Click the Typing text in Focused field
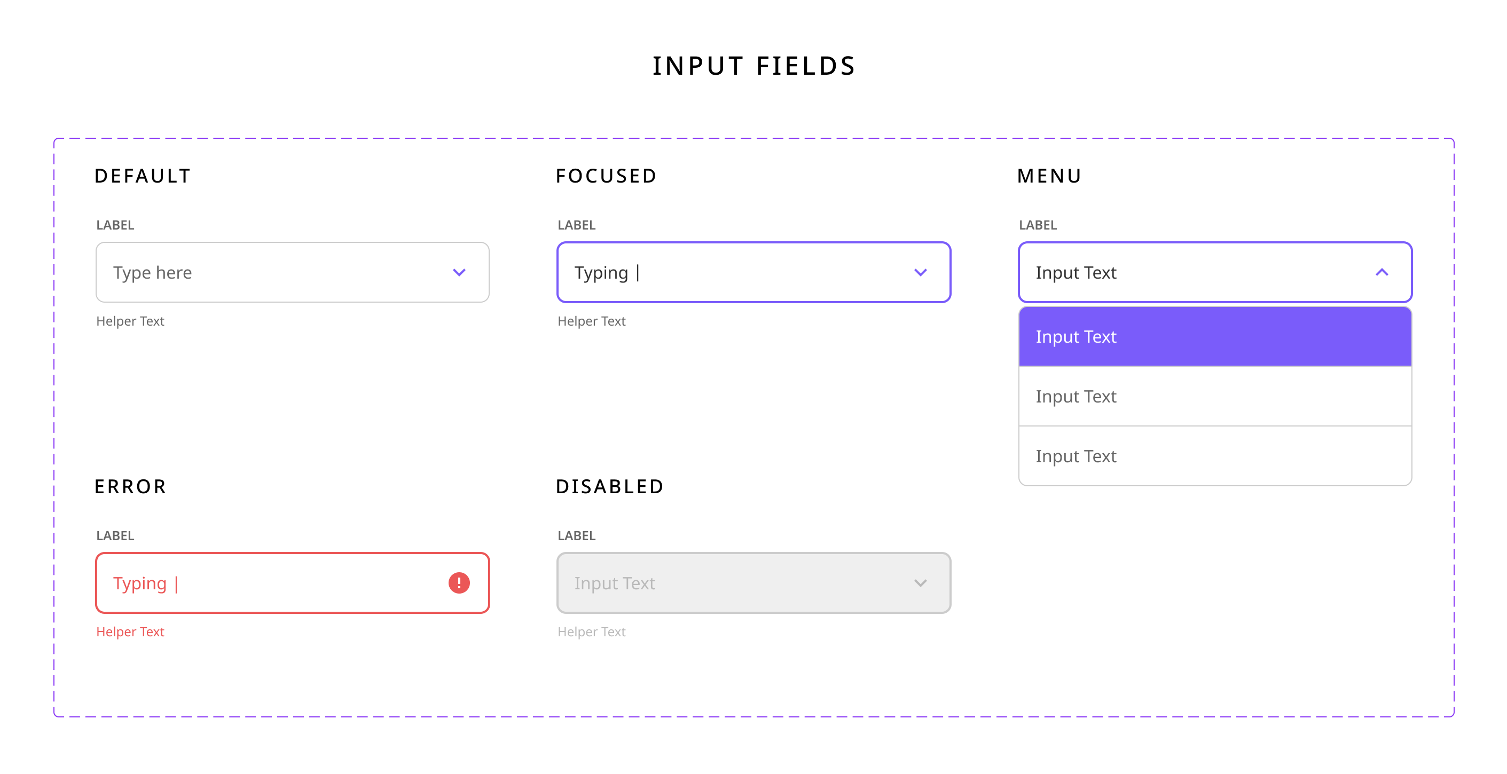The height and width of the screenshot is (774, 1507). point(602,272)
